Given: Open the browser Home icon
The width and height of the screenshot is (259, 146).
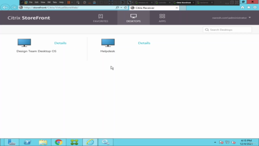Looking at the screenshot, I should click(242, 7).
